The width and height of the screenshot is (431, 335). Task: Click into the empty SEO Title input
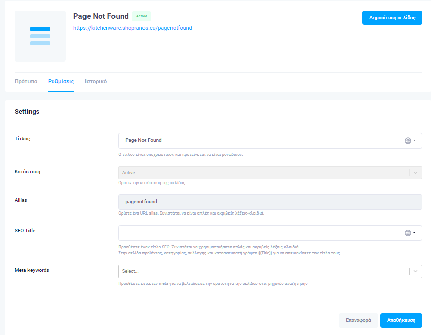pos(257,233)
